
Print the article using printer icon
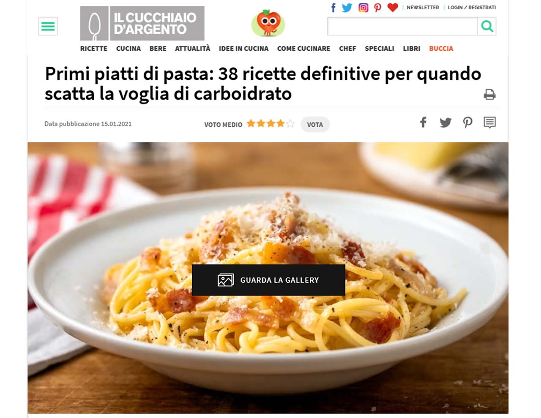click(x=489, y=94)
